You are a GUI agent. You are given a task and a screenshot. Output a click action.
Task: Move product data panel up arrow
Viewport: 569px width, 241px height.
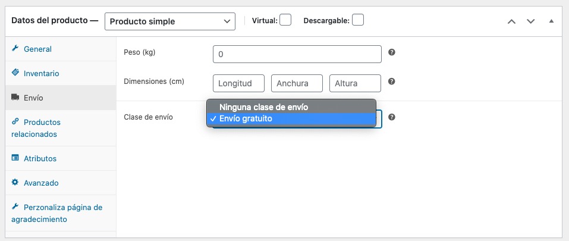pos(511,21)
